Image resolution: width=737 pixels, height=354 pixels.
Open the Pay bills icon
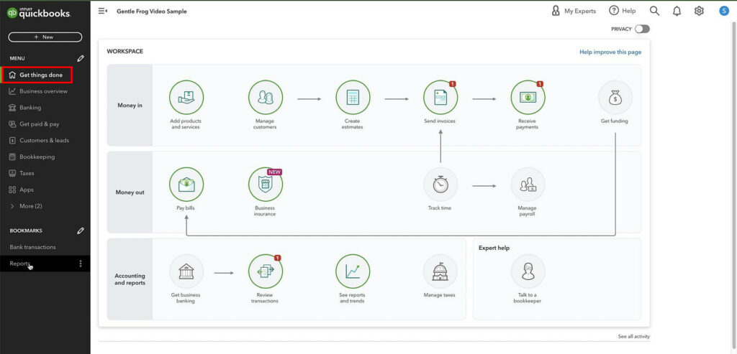point(186,185)
